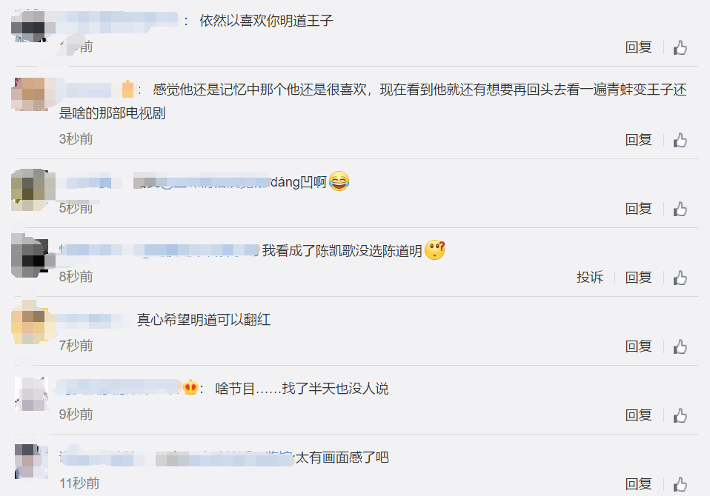Like the comment '真心希望明道可以翻红'
Viewport: 710px width, 496px height.
click(x=680, y=346)
